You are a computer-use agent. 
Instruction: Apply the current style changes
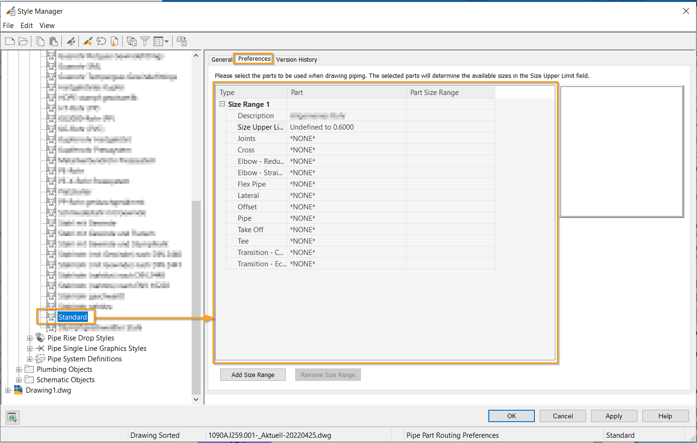coord(614,416)
